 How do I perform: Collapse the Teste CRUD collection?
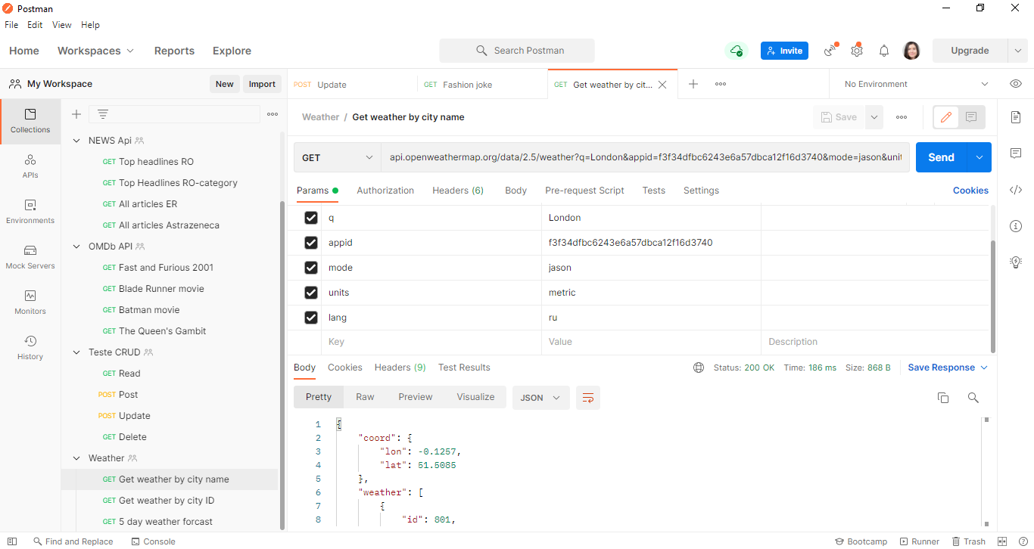tap(76, 352)
